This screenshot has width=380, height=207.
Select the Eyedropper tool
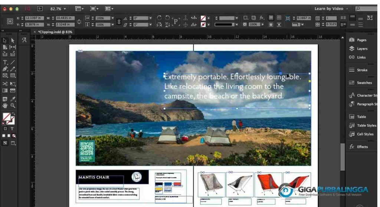(x=13, y=99)
